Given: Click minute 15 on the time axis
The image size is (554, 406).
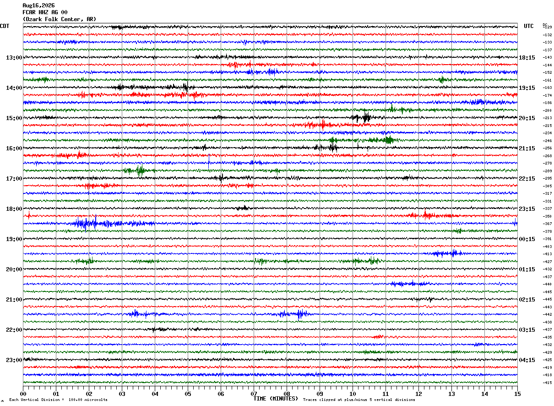Looking at the screenshot, I should pos(517,394).
